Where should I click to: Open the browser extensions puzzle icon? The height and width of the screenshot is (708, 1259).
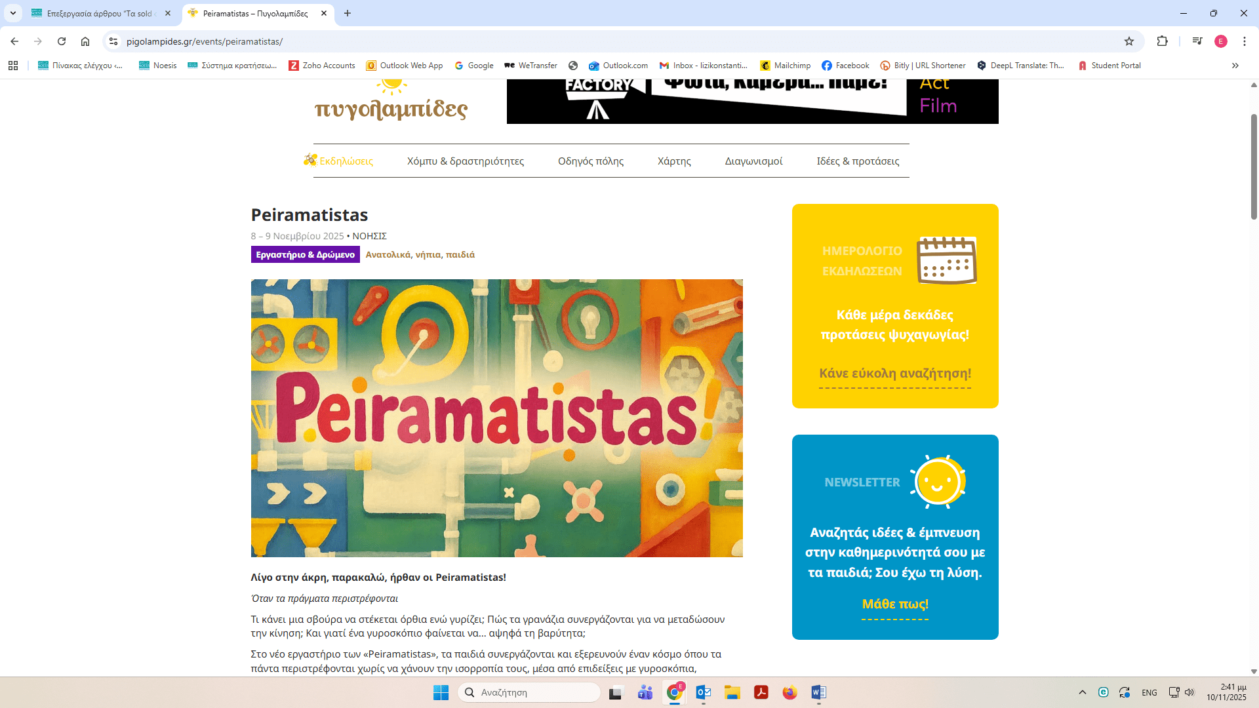pyautogui.click(x=1162, y=41)
